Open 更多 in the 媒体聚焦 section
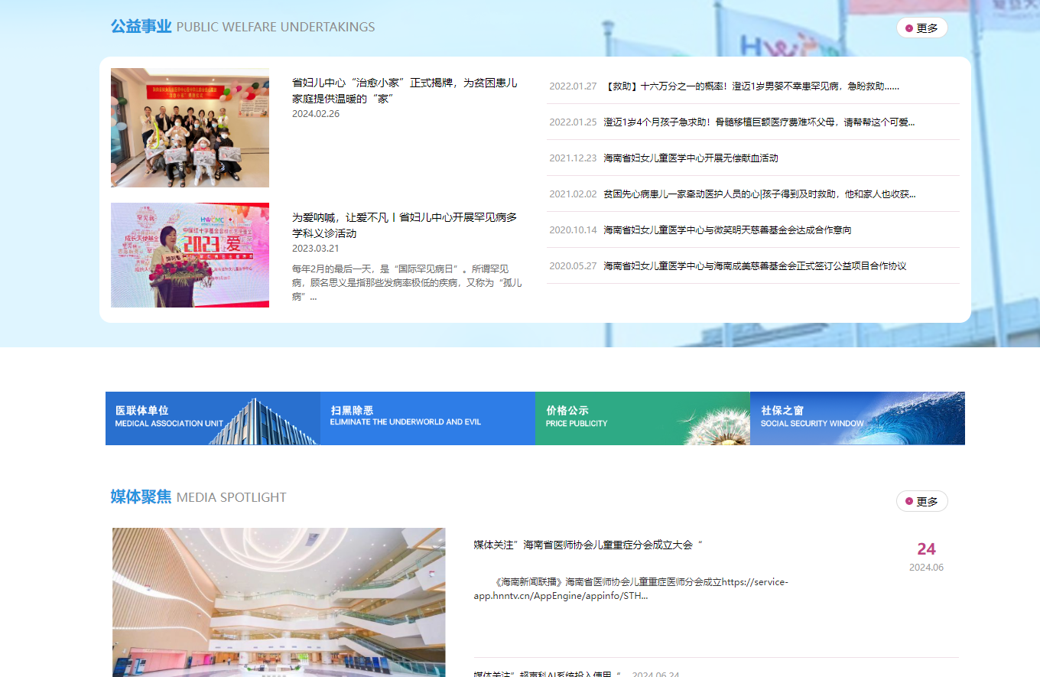This screenshot has width=1040, height=677. point(921,501)
